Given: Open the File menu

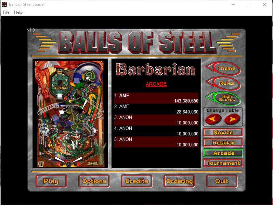Looking at the screenshot, I should point(6,12).
